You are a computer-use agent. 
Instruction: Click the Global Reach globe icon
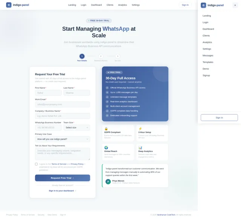(x=106, y=148)
